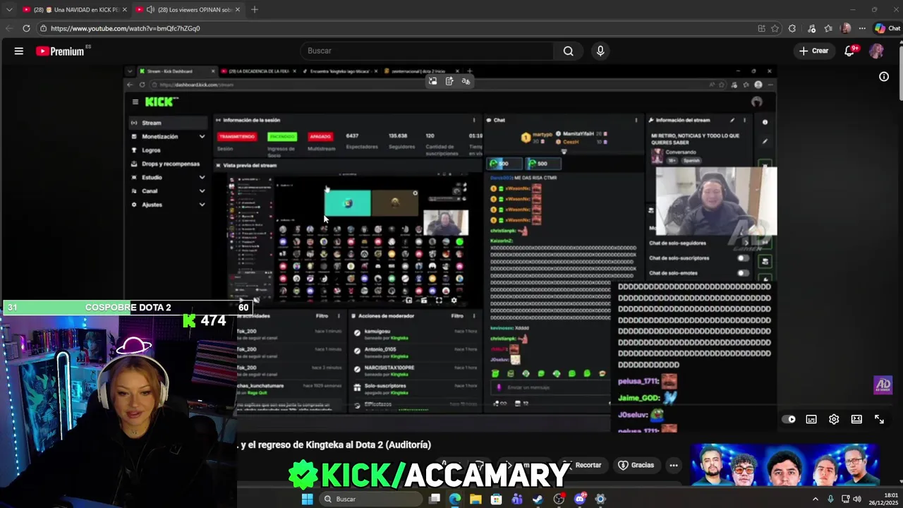Open the YouTube account avatar menu

pos(876,51)
